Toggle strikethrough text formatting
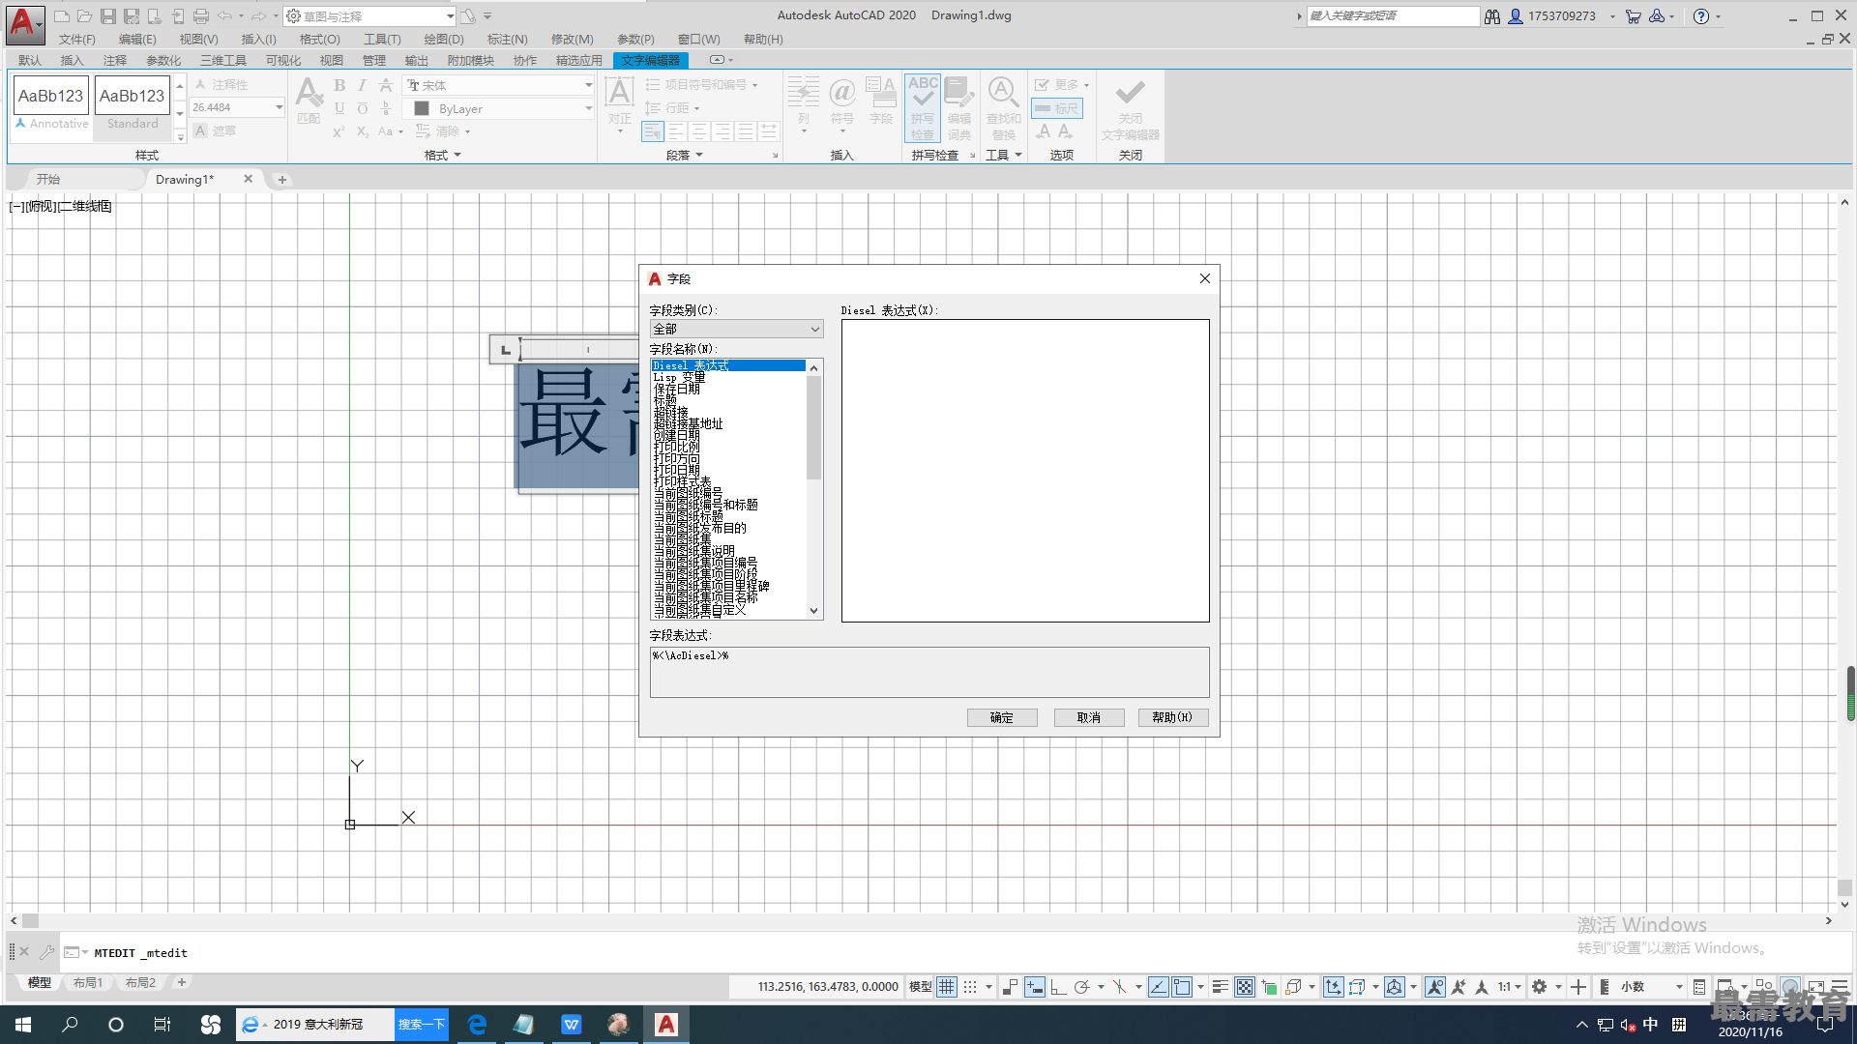This screenshot has height=1044, width=1857. 385,85
